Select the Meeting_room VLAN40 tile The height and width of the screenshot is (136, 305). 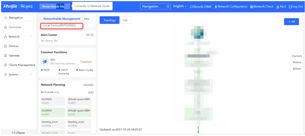point(52,124)
